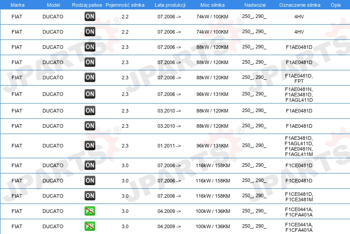Click the ON diesel icon in first 4HV row

coord(90,16)
